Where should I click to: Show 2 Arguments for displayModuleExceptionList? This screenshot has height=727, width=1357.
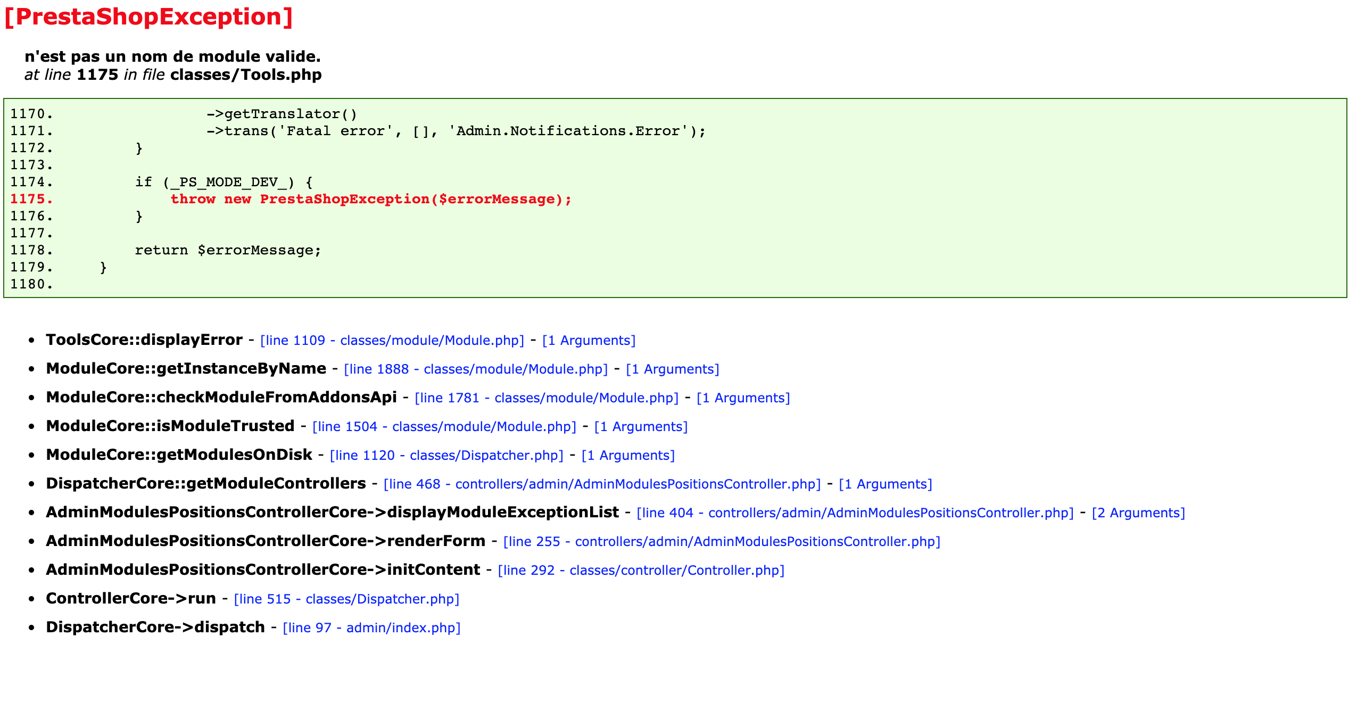point(1138,513)
